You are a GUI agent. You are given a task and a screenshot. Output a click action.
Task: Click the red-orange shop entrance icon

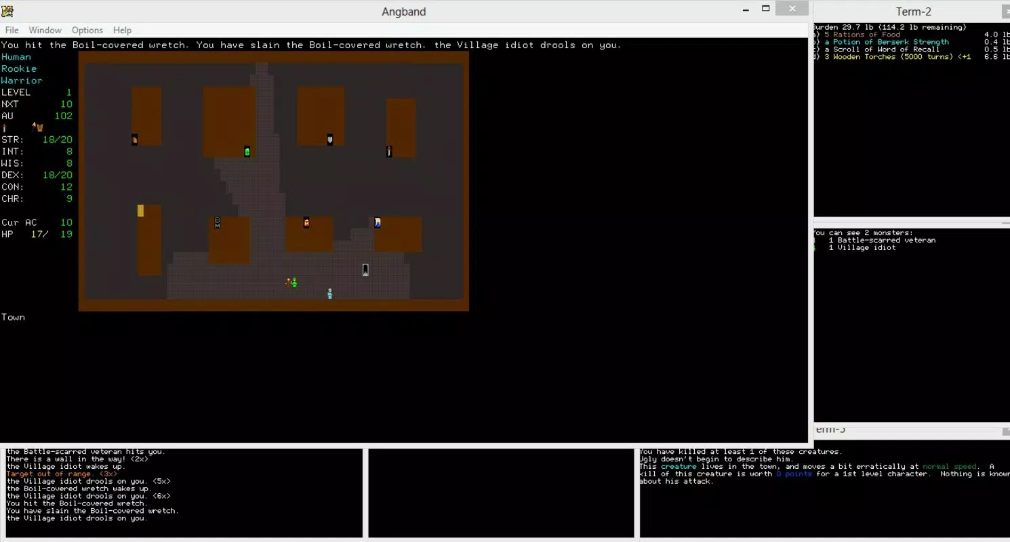click(306, 222)
